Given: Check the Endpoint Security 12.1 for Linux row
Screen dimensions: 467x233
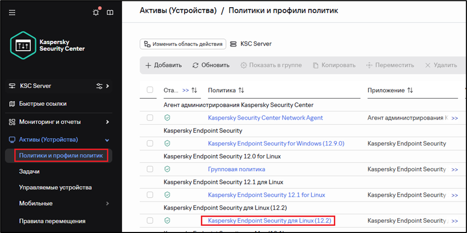Looking at the screenshot, I should pos(150,195).
